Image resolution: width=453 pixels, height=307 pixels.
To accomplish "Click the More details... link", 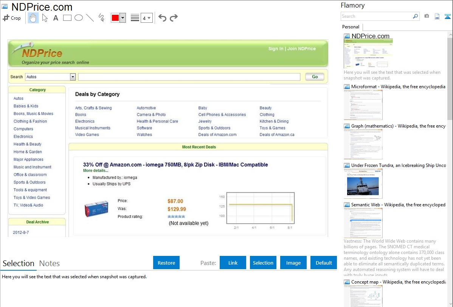I will [x=96, y=170].
